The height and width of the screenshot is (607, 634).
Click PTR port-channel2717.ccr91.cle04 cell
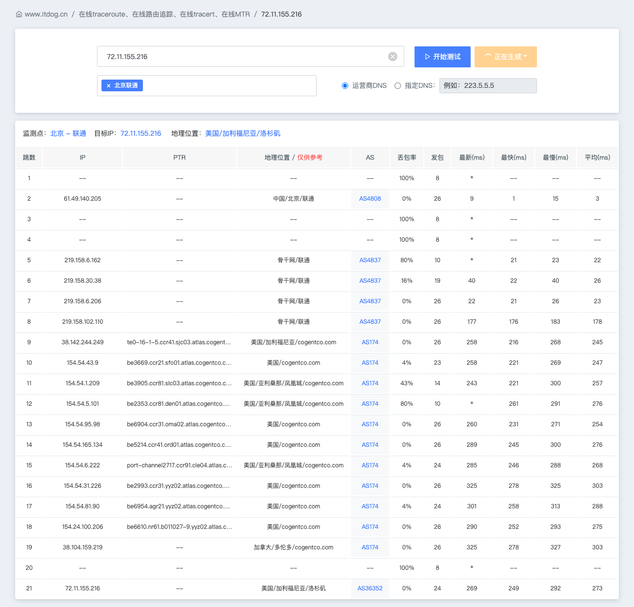[179, 465]
